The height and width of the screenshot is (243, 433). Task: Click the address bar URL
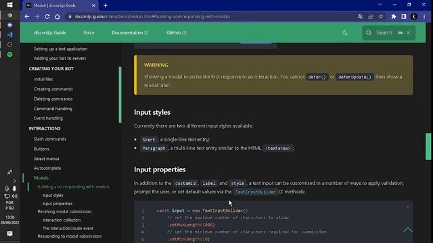(x=152, y=16)
